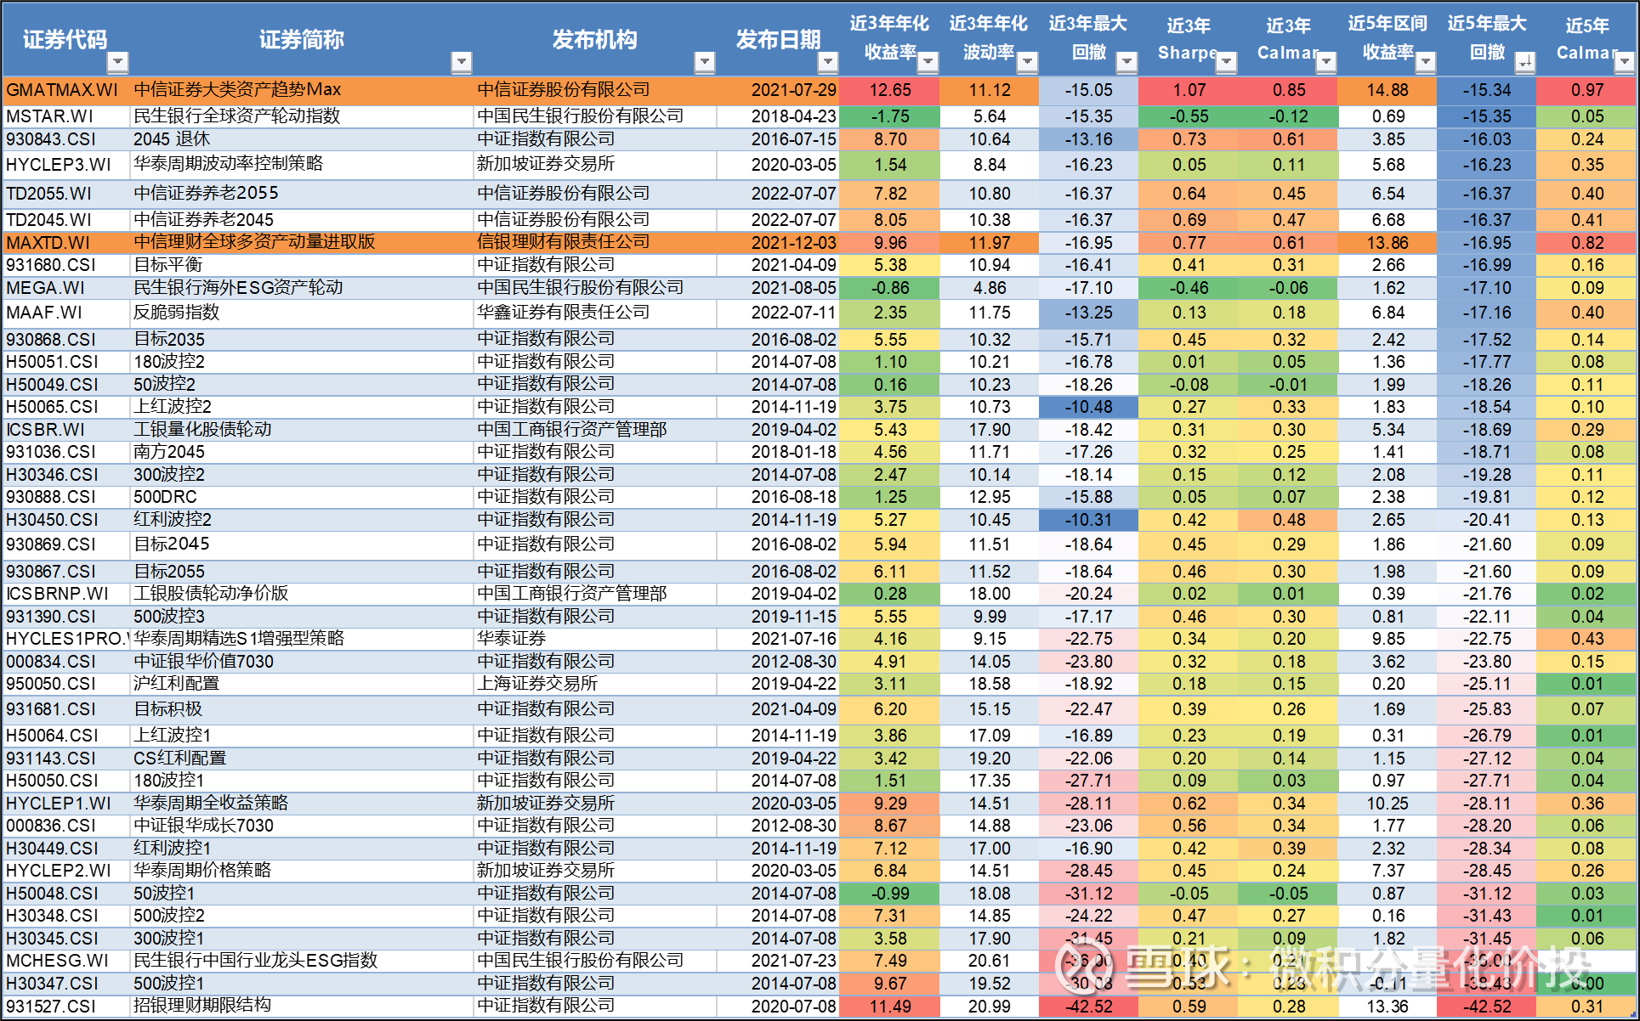Image resolution: width=1640 pixels, height=1021 pixels.
Task: Select the cell 500DRC
Action: [302, 497]
